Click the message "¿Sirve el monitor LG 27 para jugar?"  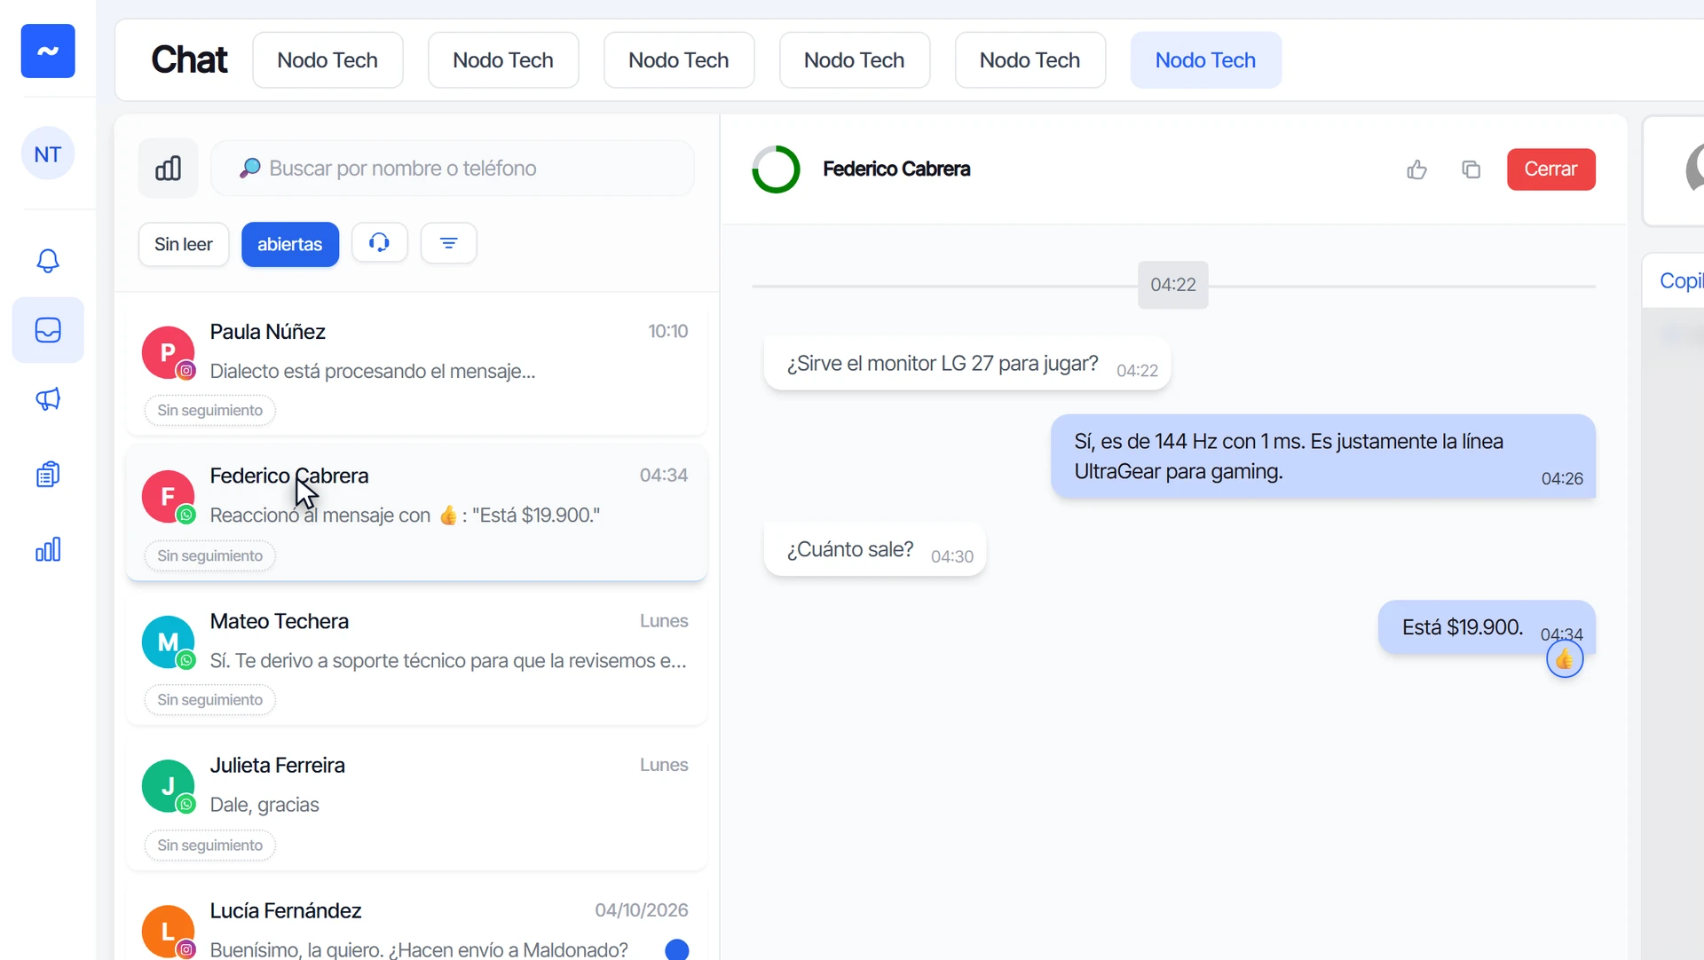967,364
